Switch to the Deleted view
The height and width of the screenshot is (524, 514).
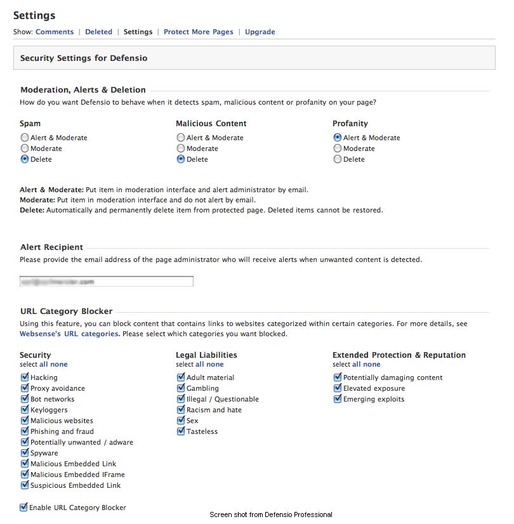(x=98, y=32)
